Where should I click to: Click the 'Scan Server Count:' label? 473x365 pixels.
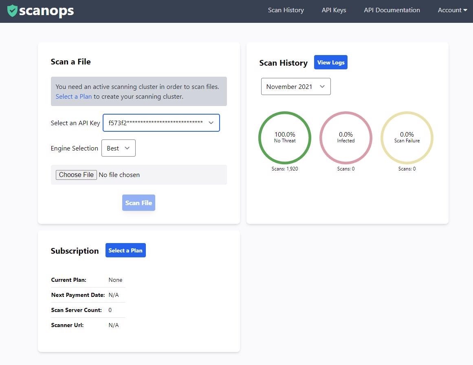point(76,310)
